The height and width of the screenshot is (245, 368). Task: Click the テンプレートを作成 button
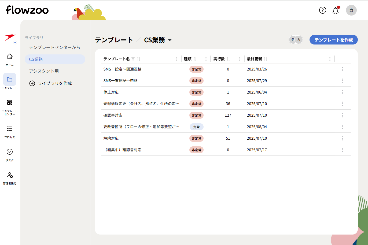click(x=333, y=40)
